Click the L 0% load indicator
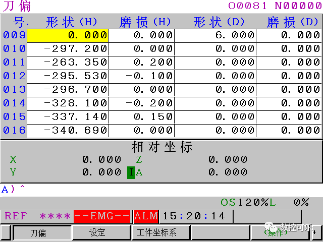323x242 pixels. 289,203
